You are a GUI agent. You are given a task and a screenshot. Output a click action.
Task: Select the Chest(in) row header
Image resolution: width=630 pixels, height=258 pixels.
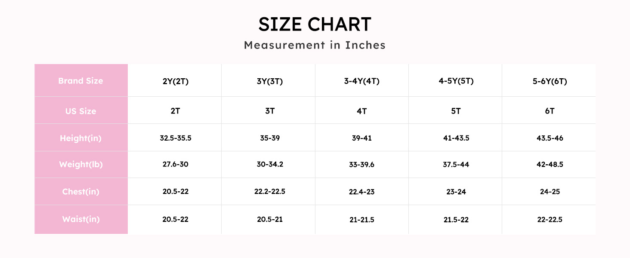pos(81,192)
